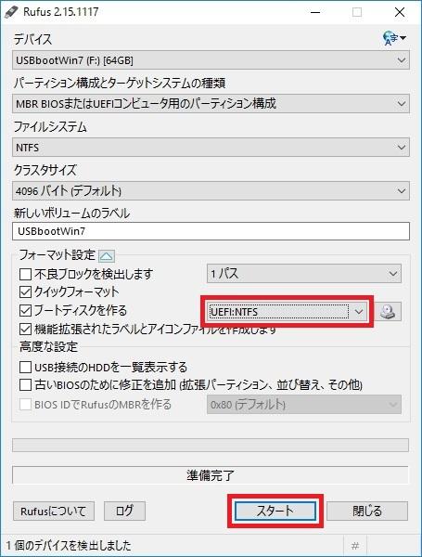
Task: Click the Rufus USB icon in title bar
Action: pos(12,12)
